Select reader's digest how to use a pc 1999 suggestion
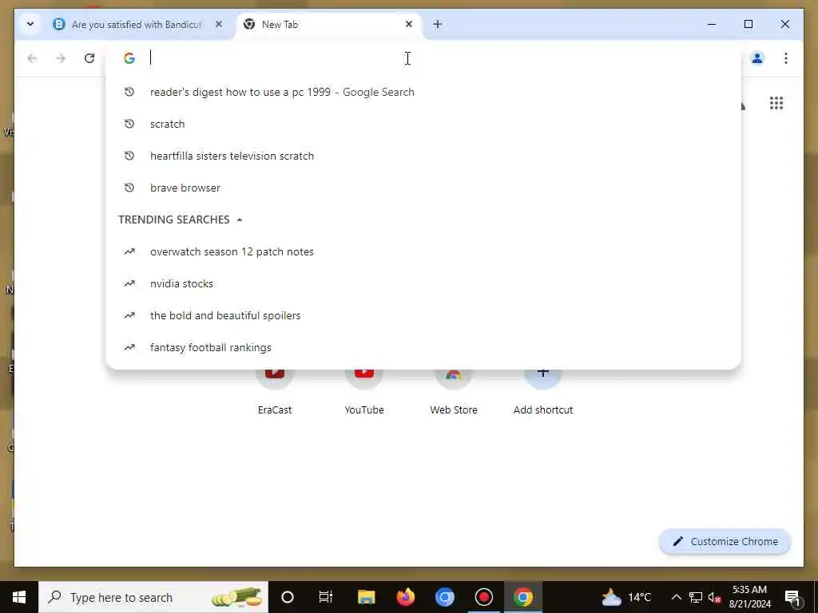The image size is (818, 613). (423, 93)
